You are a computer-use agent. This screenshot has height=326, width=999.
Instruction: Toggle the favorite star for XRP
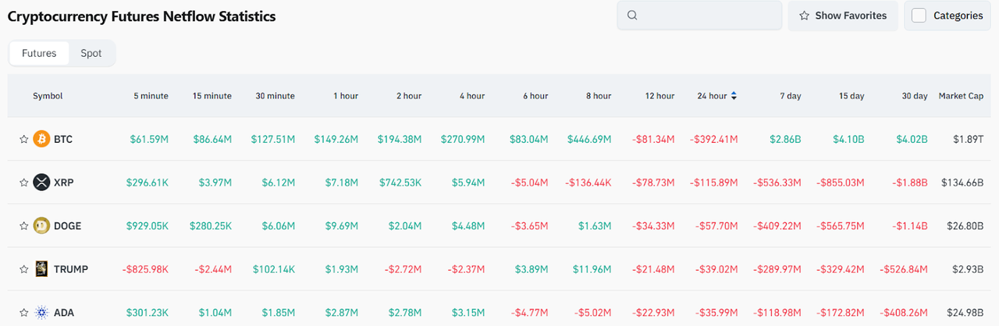23,182
